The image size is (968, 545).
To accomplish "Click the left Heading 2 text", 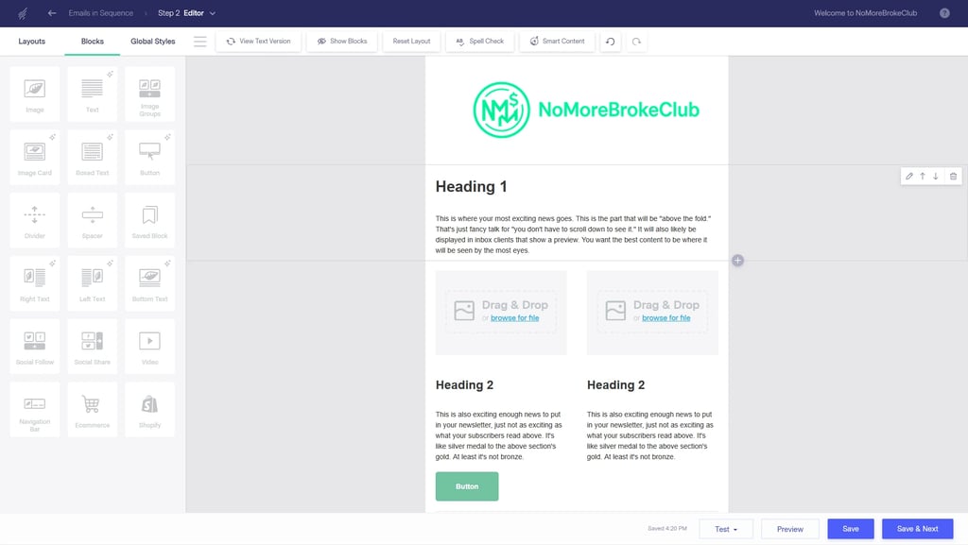I will click(464, 385).
